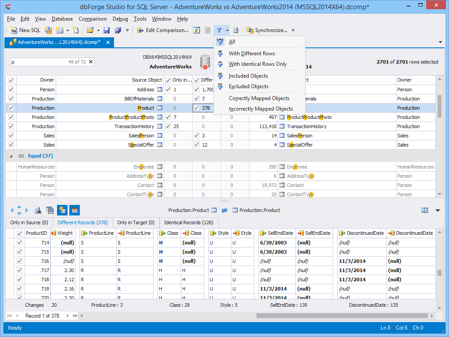The image size is (449, 337).
Task: Click the view report icon near navigation arrows
Action: (38, 210)
